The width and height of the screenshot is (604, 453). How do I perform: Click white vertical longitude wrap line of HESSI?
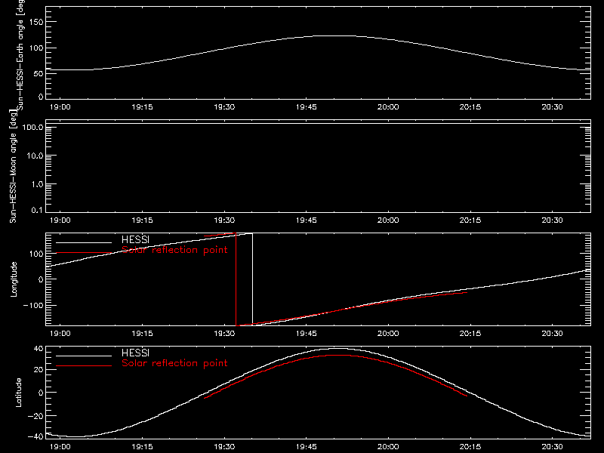coord(253,279)
